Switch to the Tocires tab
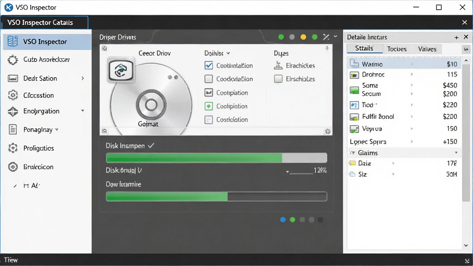The image size is (473, 266). pos(397,49)
